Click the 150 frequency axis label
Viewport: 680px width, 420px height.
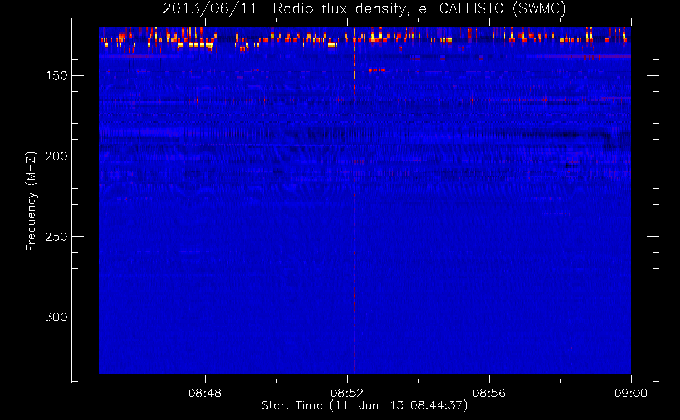[56, 76]
